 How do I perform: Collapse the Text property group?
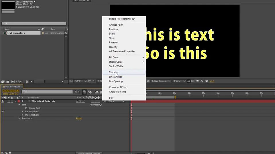tap(19, 105)
